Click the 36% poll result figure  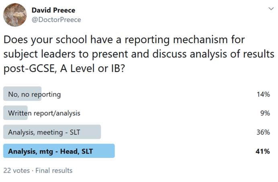click(264, 132)
